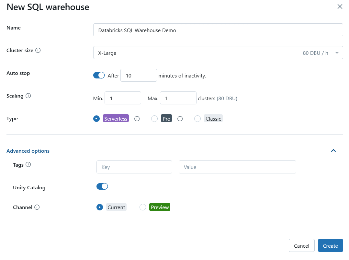Screen dimensions: 349x260
Task: Select the Classic warehouse type
Action: click(x=197, y=118)
